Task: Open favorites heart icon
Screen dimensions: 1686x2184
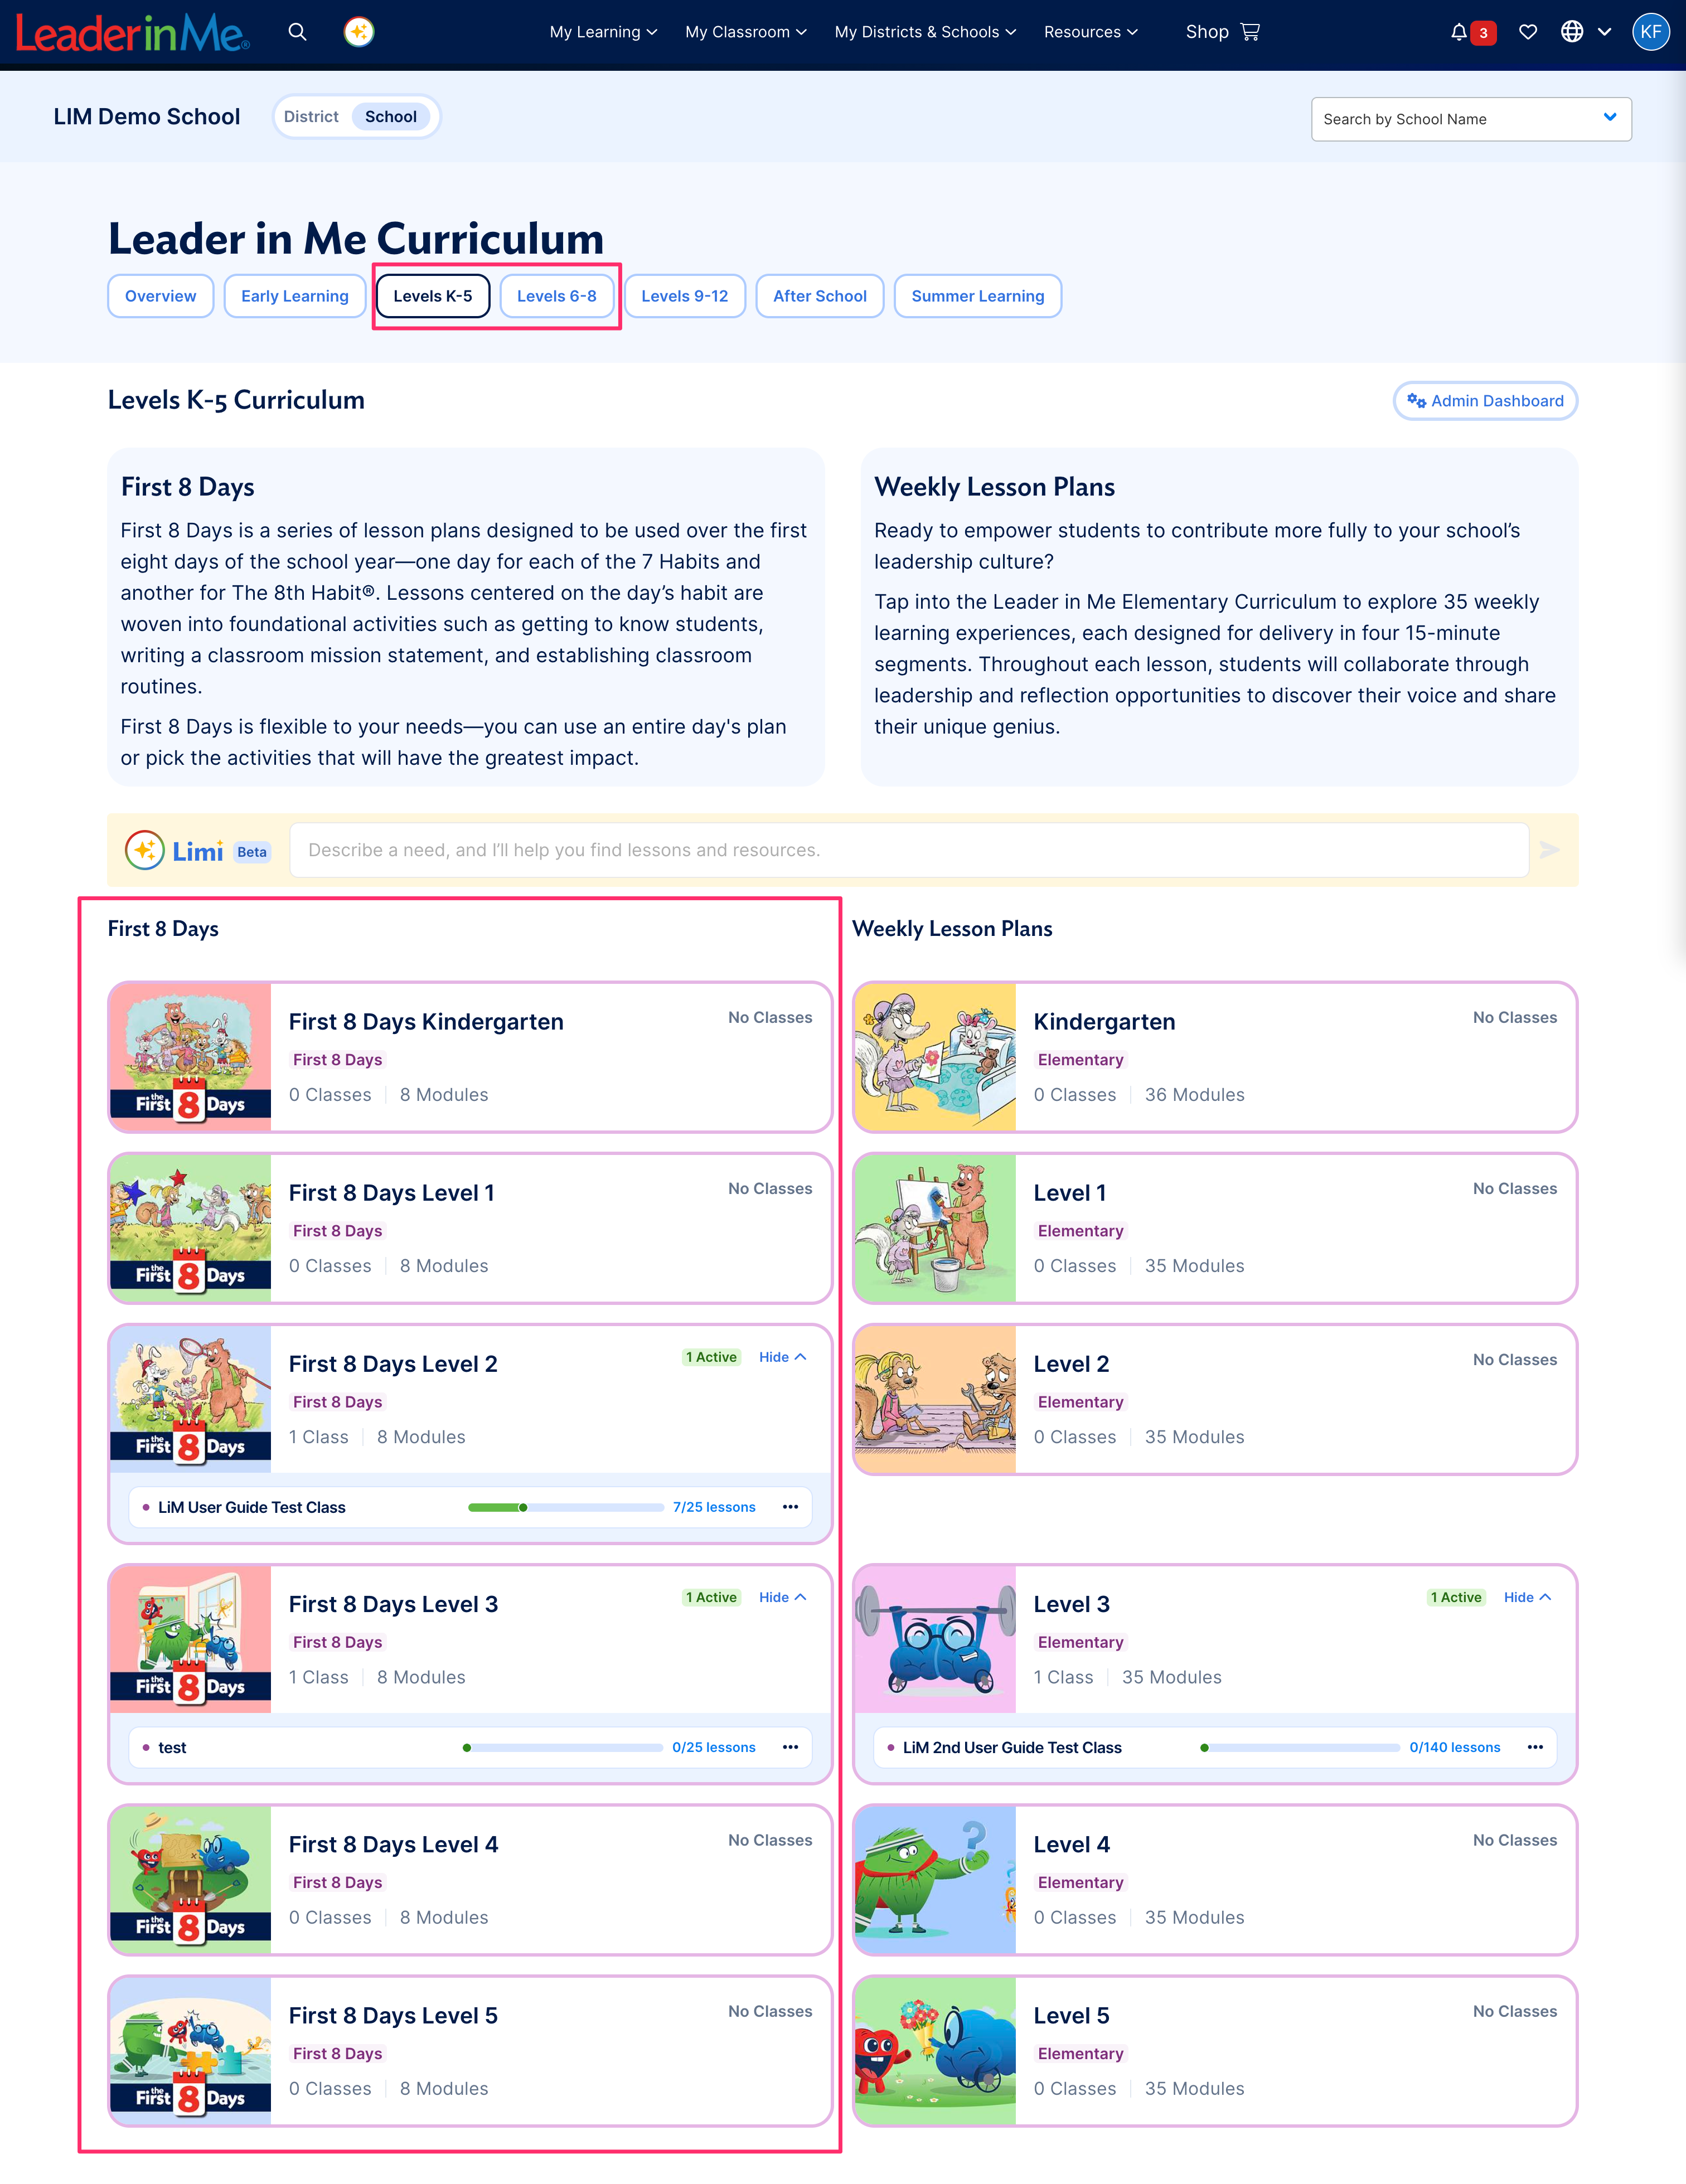Action: coord(1527,32)
